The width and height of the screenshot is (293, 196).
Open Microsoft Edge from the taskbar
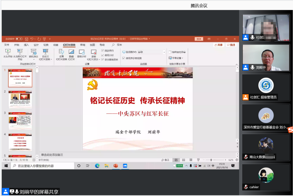pos(97,166)
